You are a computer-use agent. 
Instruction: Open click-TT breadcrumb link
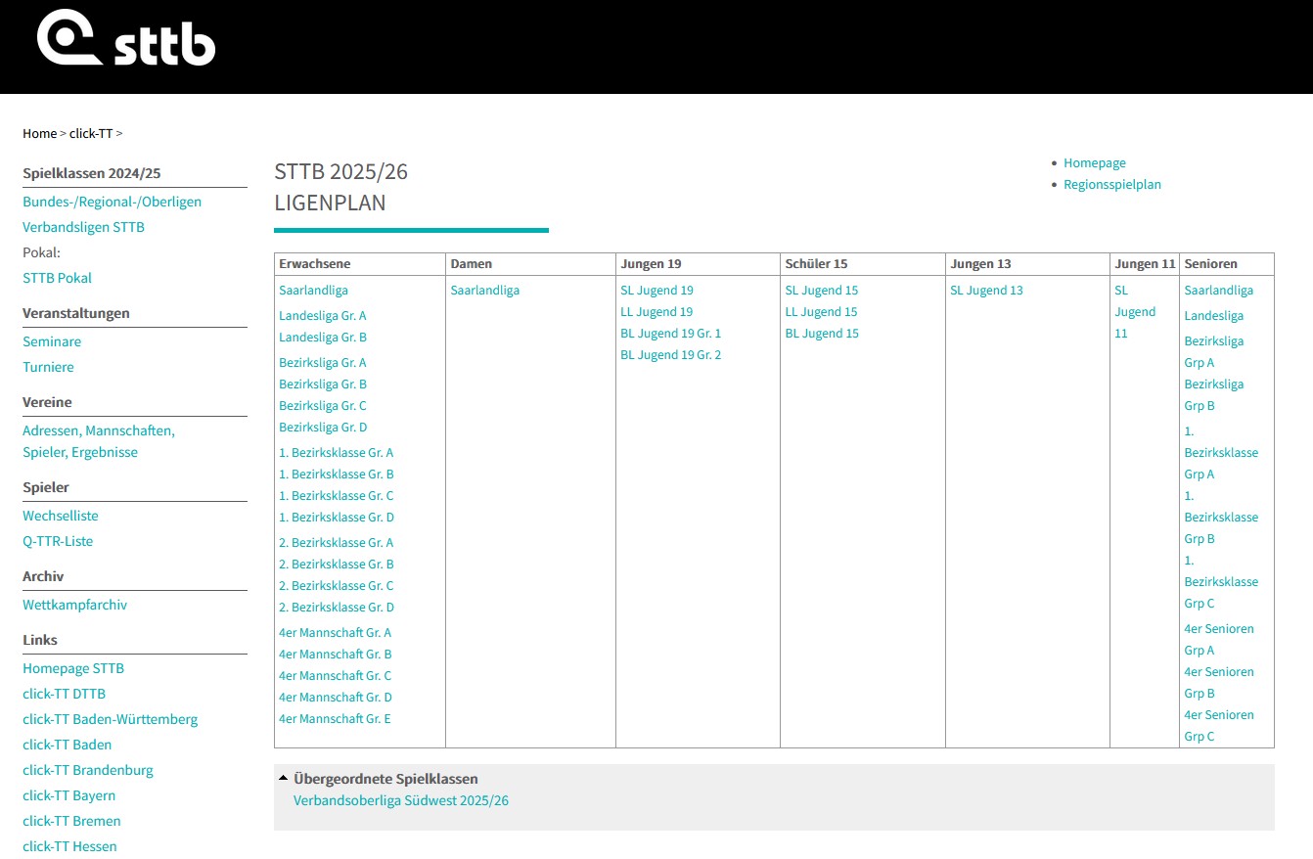point(91,133)
